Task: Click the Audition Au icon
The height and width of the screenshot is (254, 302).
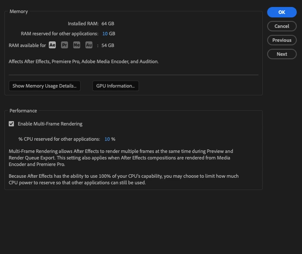Action: (89, 45)
